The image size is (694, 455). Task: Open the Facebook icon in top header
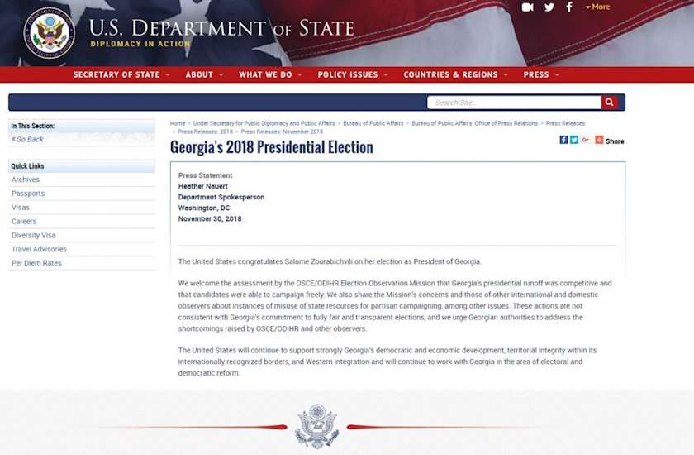569,7
